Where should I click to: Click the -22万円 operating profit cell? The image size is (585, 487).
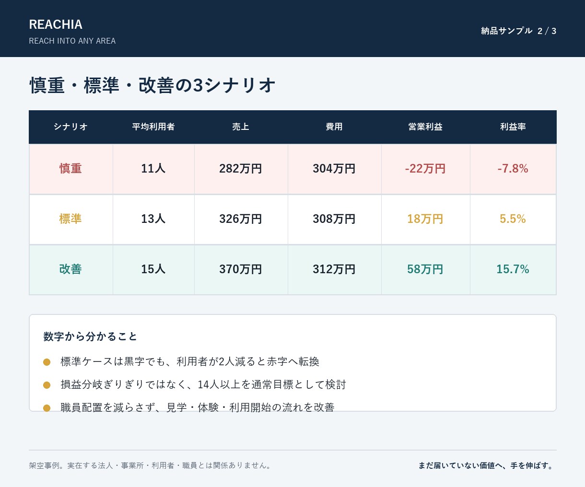coord(425,169)
